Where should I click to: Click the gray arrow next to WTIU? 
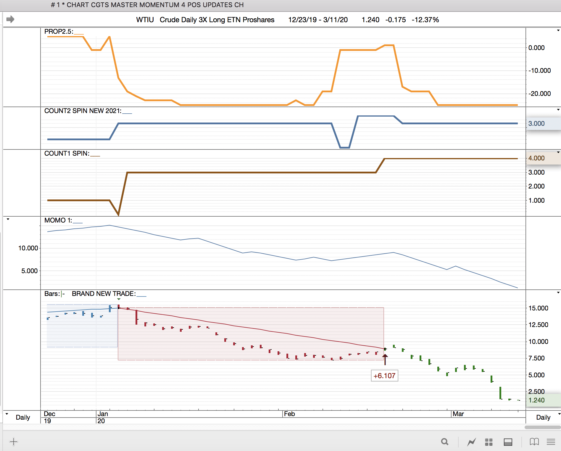pyautogui.click(x=10, y=19)
